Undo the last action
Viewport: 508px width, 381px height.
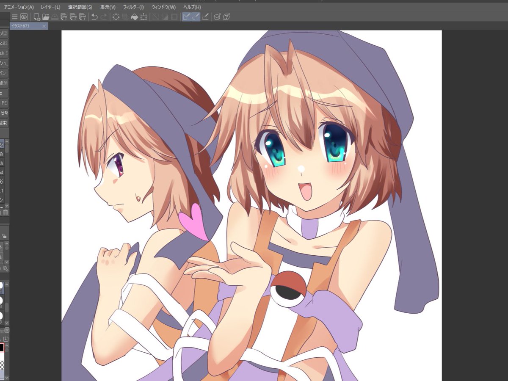coord(94,17)
